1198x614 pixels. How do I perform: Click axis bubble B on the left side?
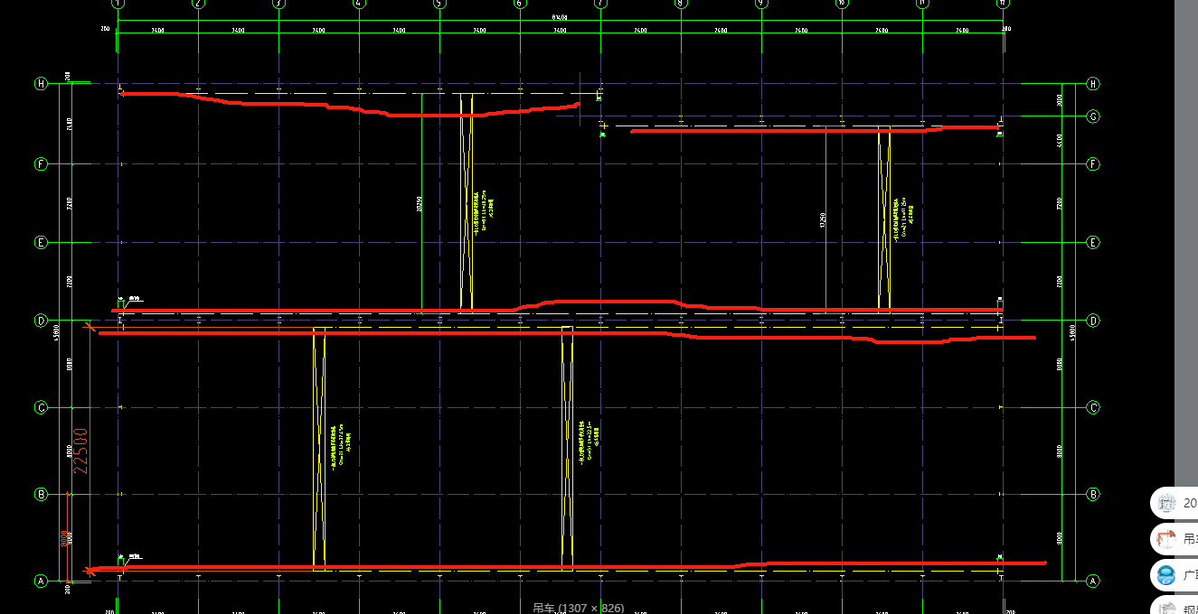pyautogui.click(x=41, y=494)
